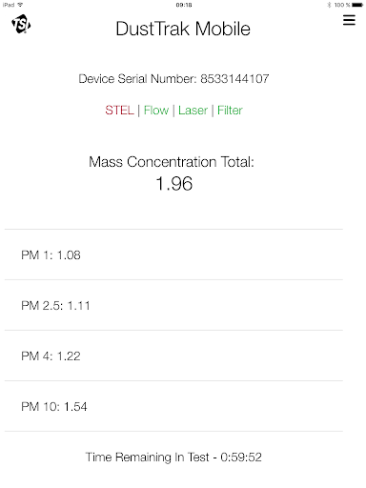Tap the 09:18 clock in status bar
366x488 pixels.
184,5
